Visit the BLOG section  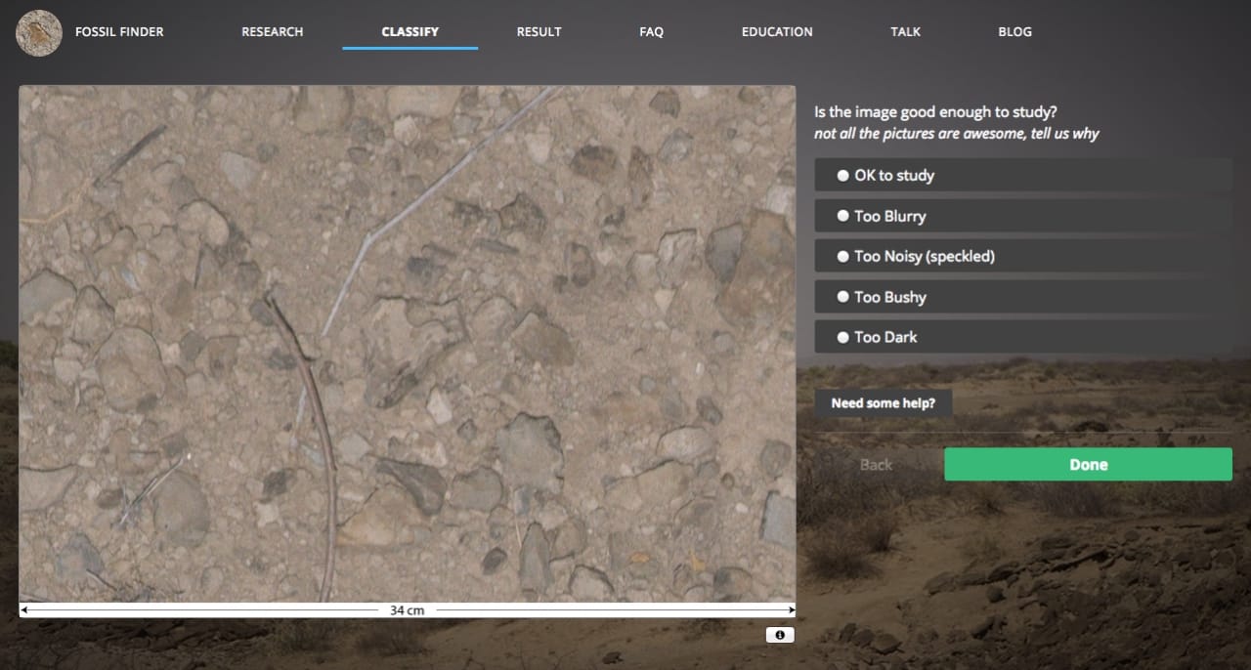(1014, 31)
